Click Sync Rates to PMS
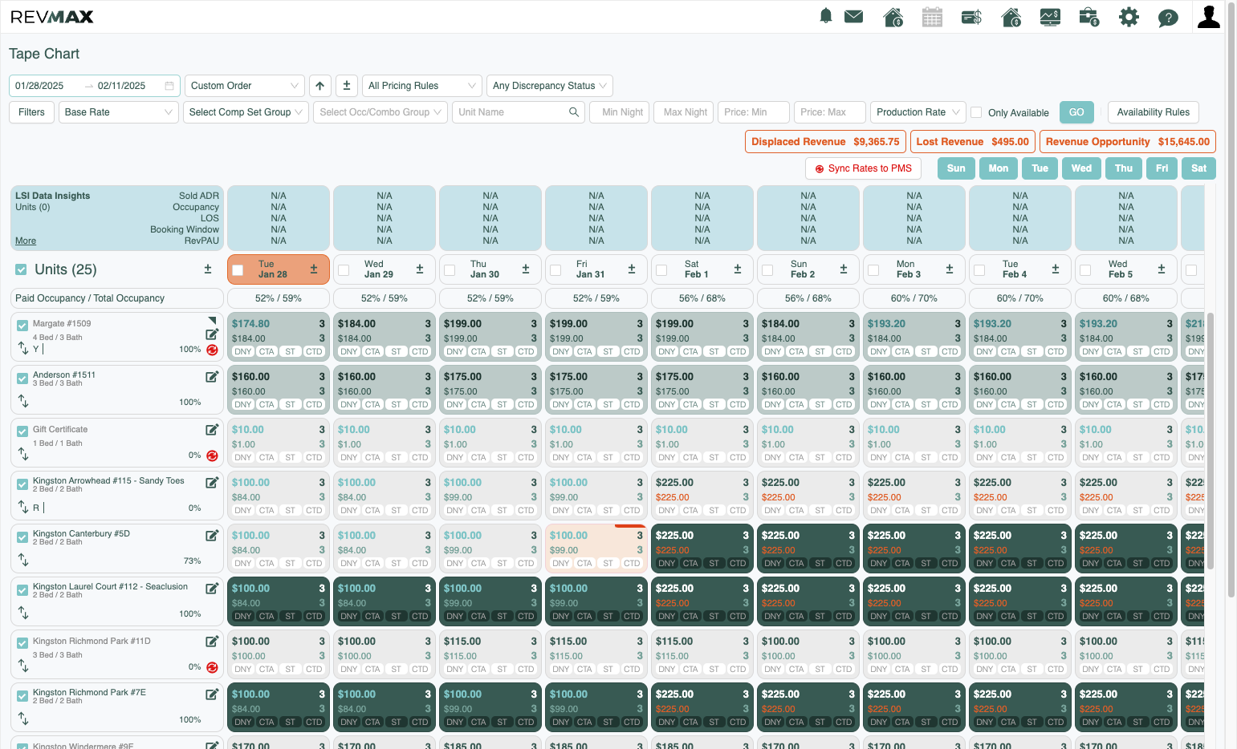 tap(863, 168)
